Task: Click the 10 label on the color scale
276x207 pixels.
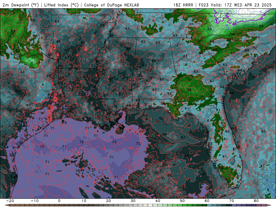Action: [x=84, y=201]
